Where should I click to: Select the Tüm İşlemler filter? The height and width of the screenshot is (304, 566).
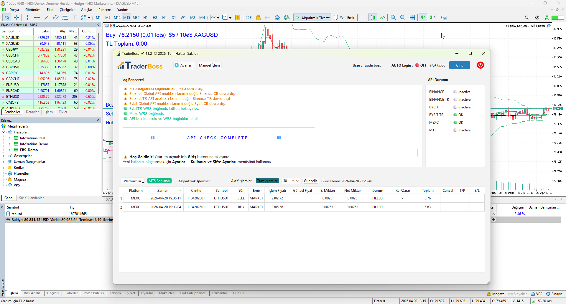pos(267,181)
